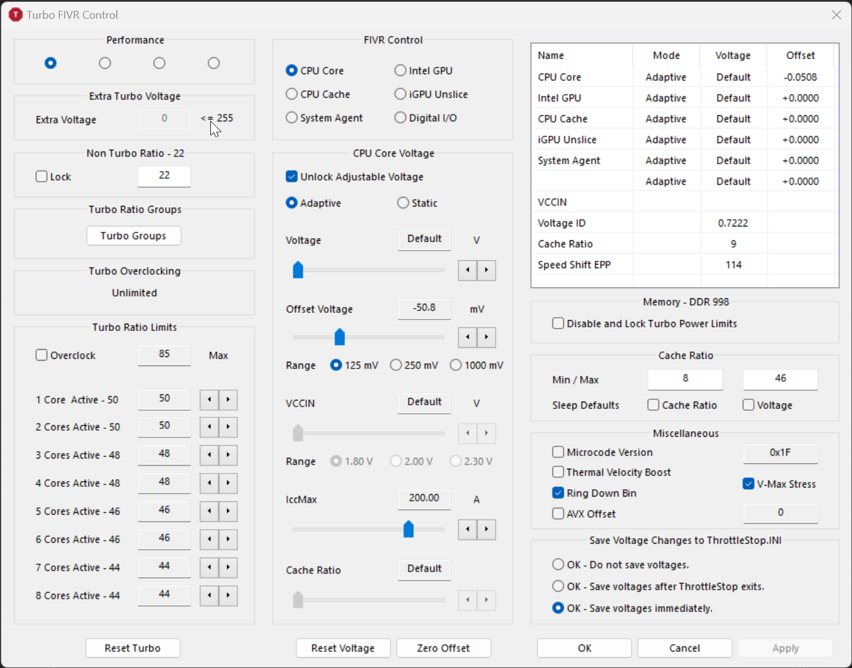Select the iGPU Unslice table row

coord(685,140)
